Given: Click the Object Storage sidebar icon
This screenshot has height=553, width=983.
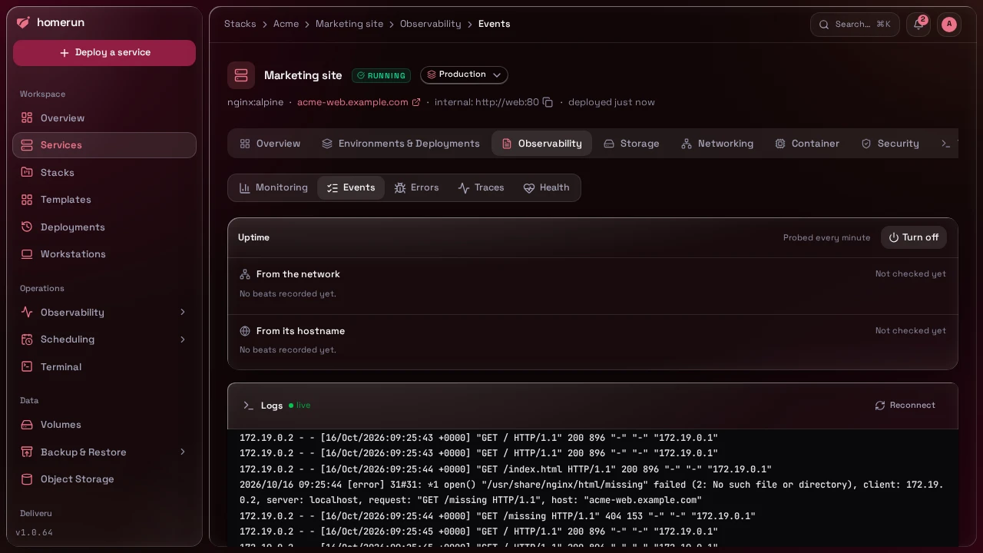Looking at the screenshot, I should [27, 479].
